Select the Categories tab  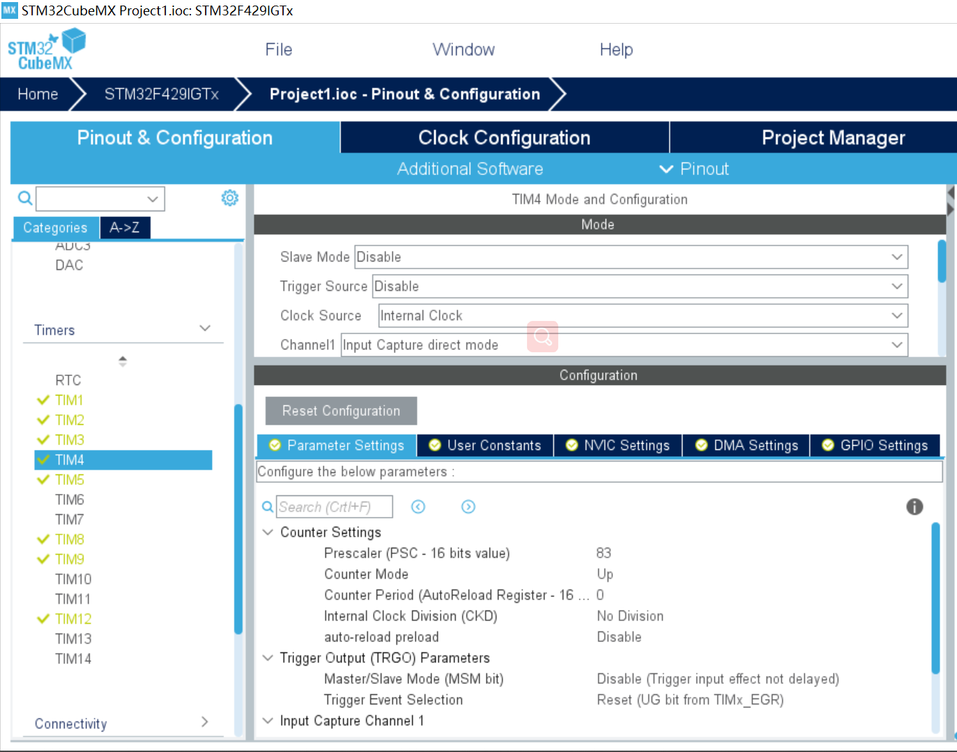coord(56,227)
